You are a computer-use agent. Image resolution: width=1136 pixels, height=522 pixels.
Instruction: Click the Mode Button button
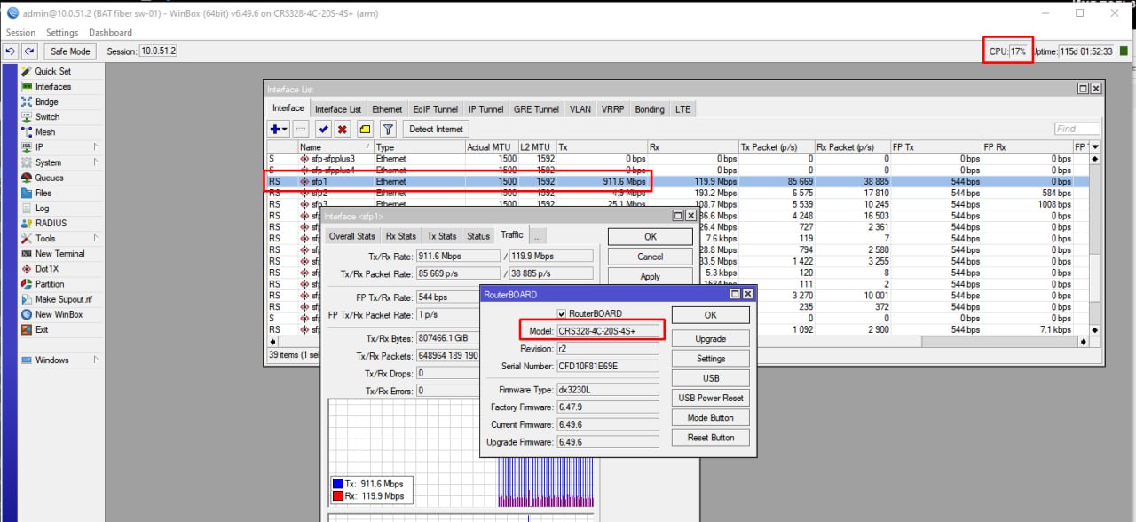click(711, 418)
